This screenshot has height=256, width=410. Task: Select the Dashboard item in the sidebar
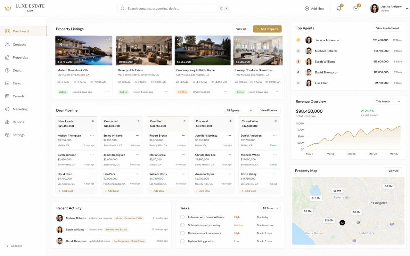(23, 31)
